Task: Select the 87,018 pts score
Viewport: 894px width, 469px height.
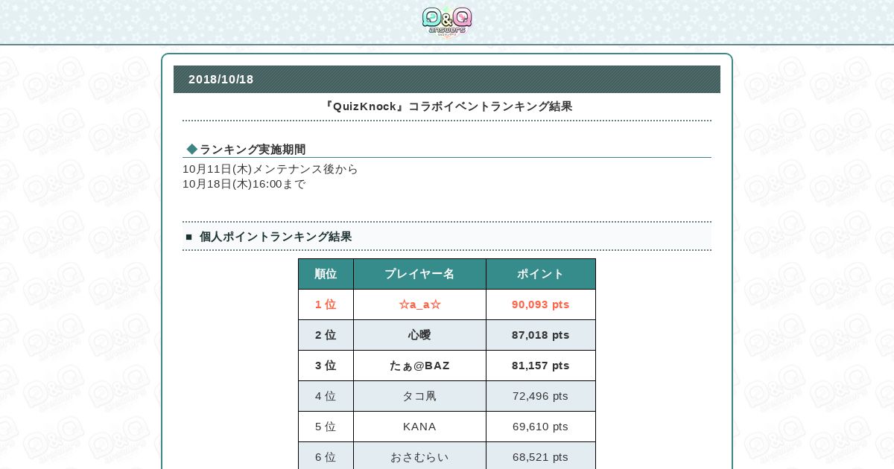Action: coord(541,335)
